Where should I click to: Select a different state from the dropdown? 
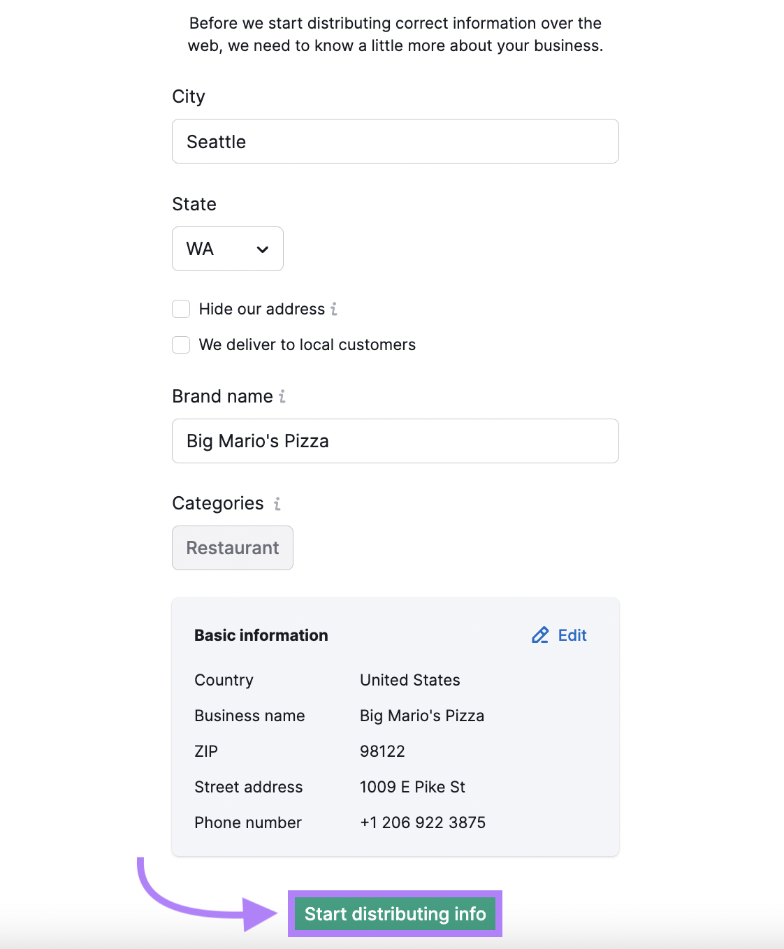click(227, 249)
